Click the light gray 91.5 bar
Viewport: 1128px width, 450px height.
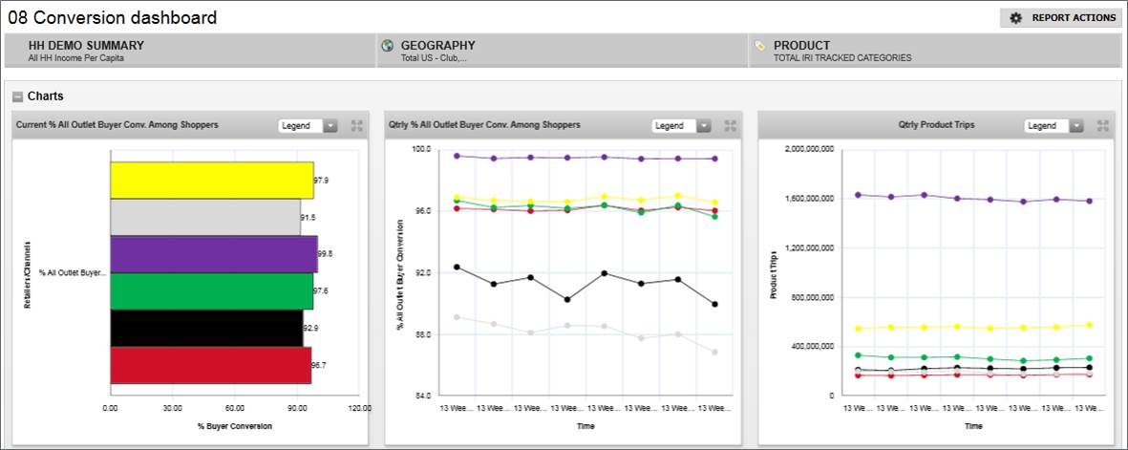coord(205,217)
